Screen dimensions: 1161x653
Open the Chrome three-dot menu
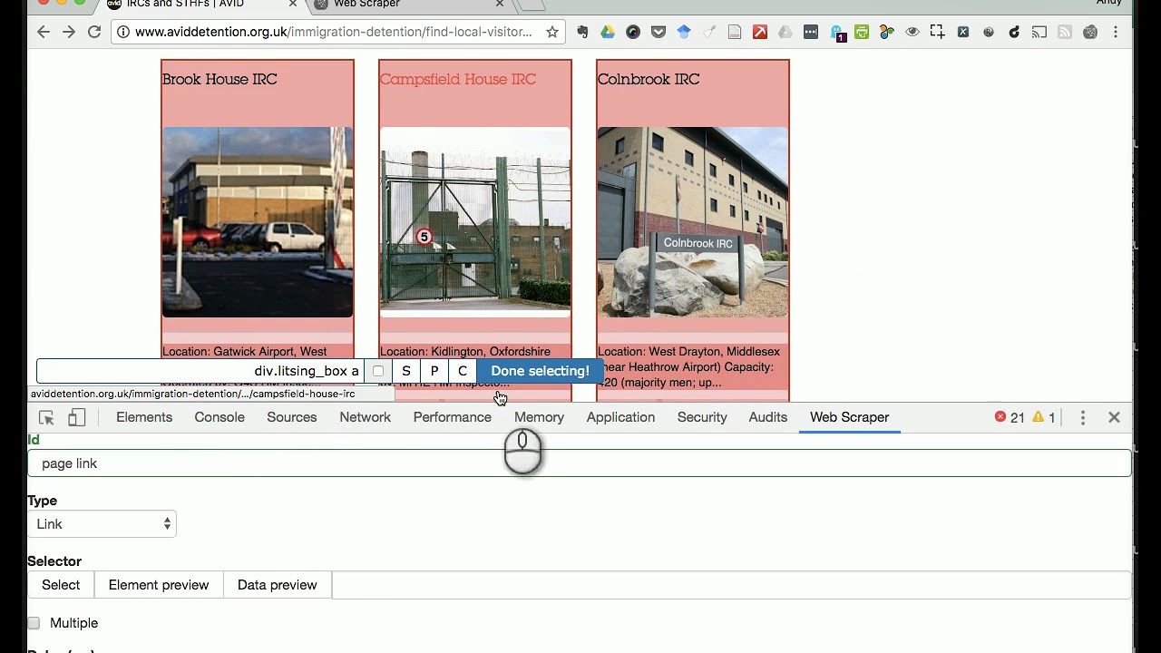(1116, 32)
